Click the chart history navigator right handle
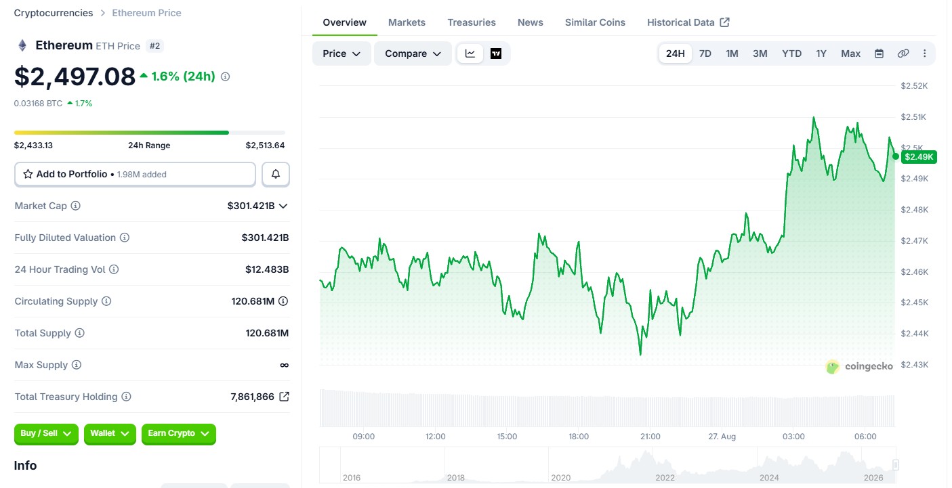Viewport: 952px width, 488px height. [895, 465]
